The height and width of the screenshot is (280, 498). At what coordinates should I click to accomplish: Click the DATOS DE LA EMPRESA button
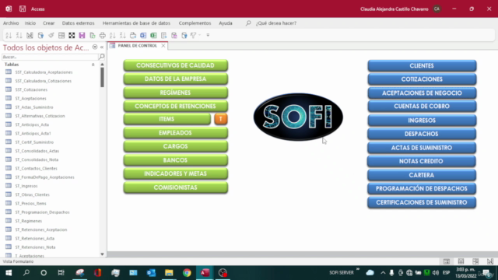click(x=176, y=79)
